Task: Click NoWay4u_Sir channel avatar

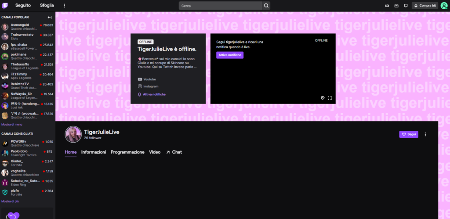Action: tap(5, 96)
